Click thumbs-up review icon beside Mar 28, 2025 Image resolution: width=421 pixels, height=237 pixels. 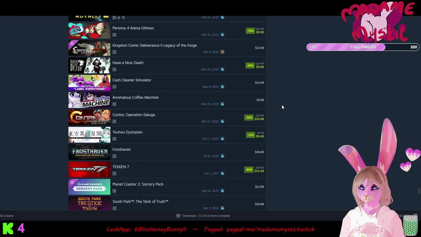coord(222,104)
